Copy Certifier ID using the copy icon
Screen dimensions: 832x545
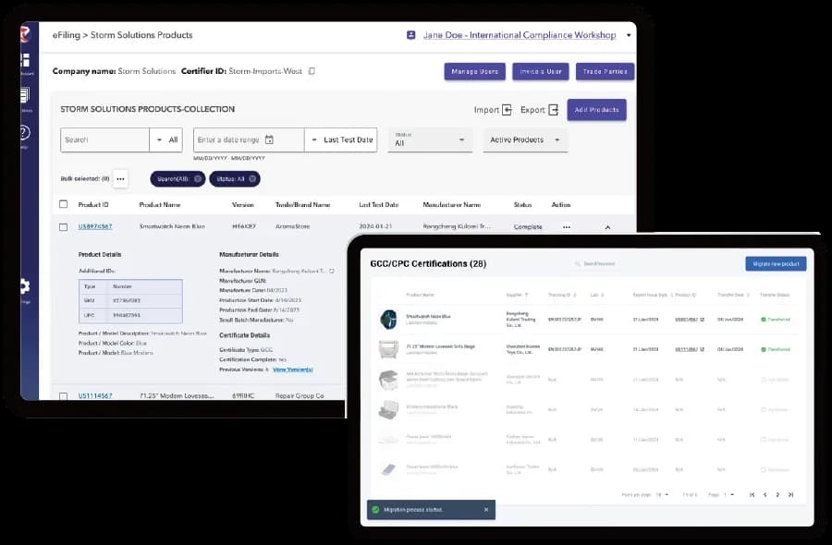pos(312,71)
